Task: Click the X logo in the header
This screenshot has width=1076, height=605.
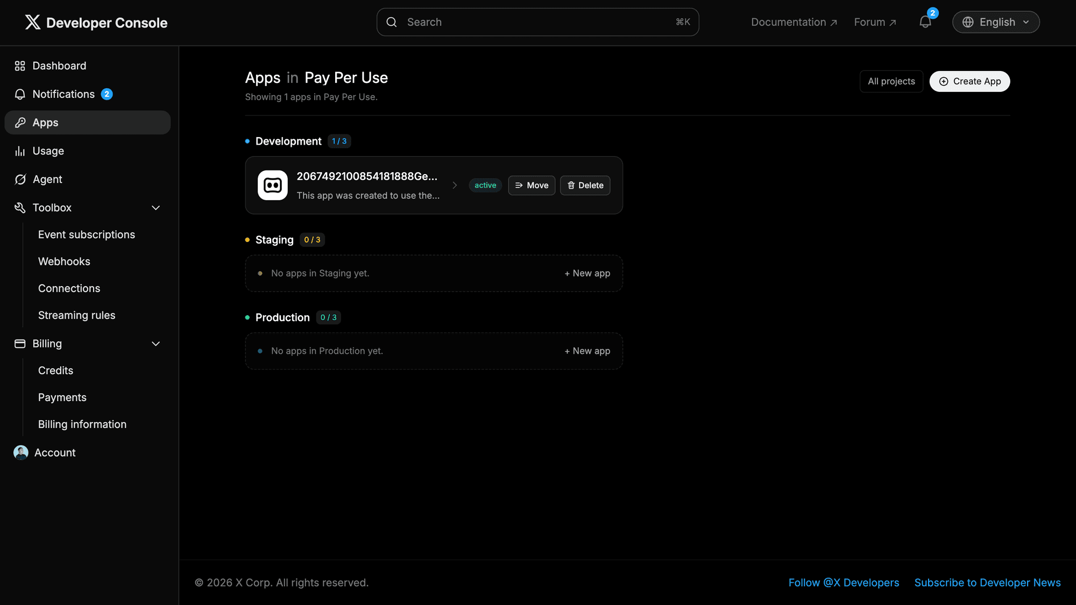Action: (33, 22)
